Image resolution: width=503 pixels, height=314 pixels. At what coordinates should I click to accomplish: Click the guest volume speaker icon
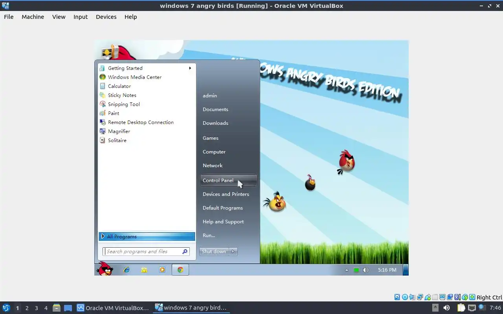(x=366, y=270)
